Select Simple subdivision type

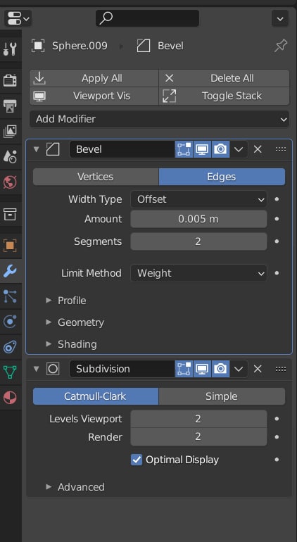(222, 396)
